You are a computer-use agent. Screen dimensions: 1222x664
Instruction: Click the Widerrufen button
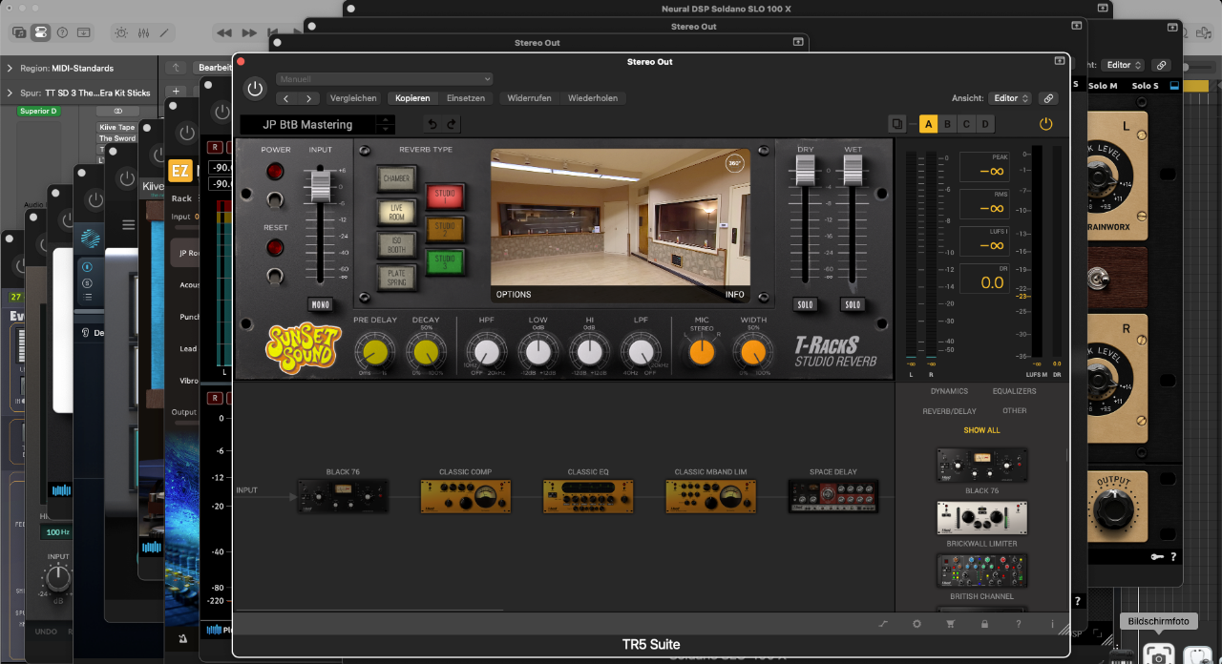point(530,98)
